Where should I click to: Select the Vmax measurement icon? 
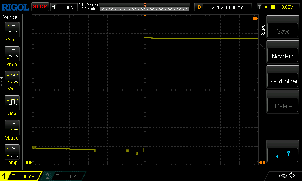(11, 31)
